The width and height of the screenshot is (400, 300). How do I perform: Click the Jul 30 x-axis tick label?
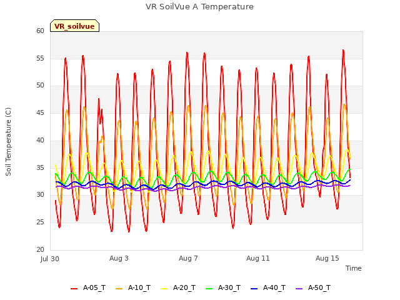tap(50, 259)
